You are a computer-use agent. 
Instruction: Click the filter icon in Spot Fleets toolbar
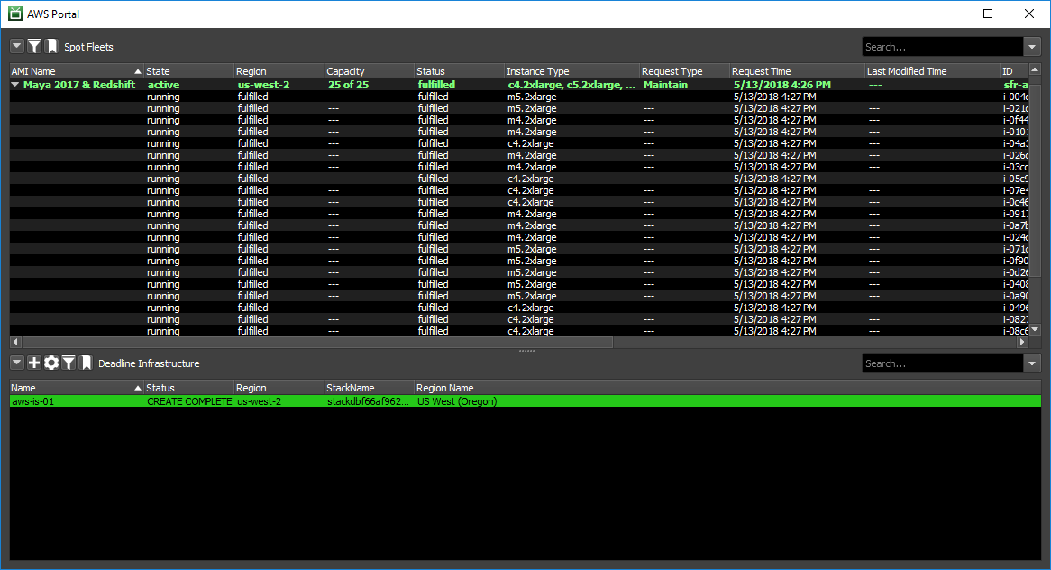pos(34,46)
